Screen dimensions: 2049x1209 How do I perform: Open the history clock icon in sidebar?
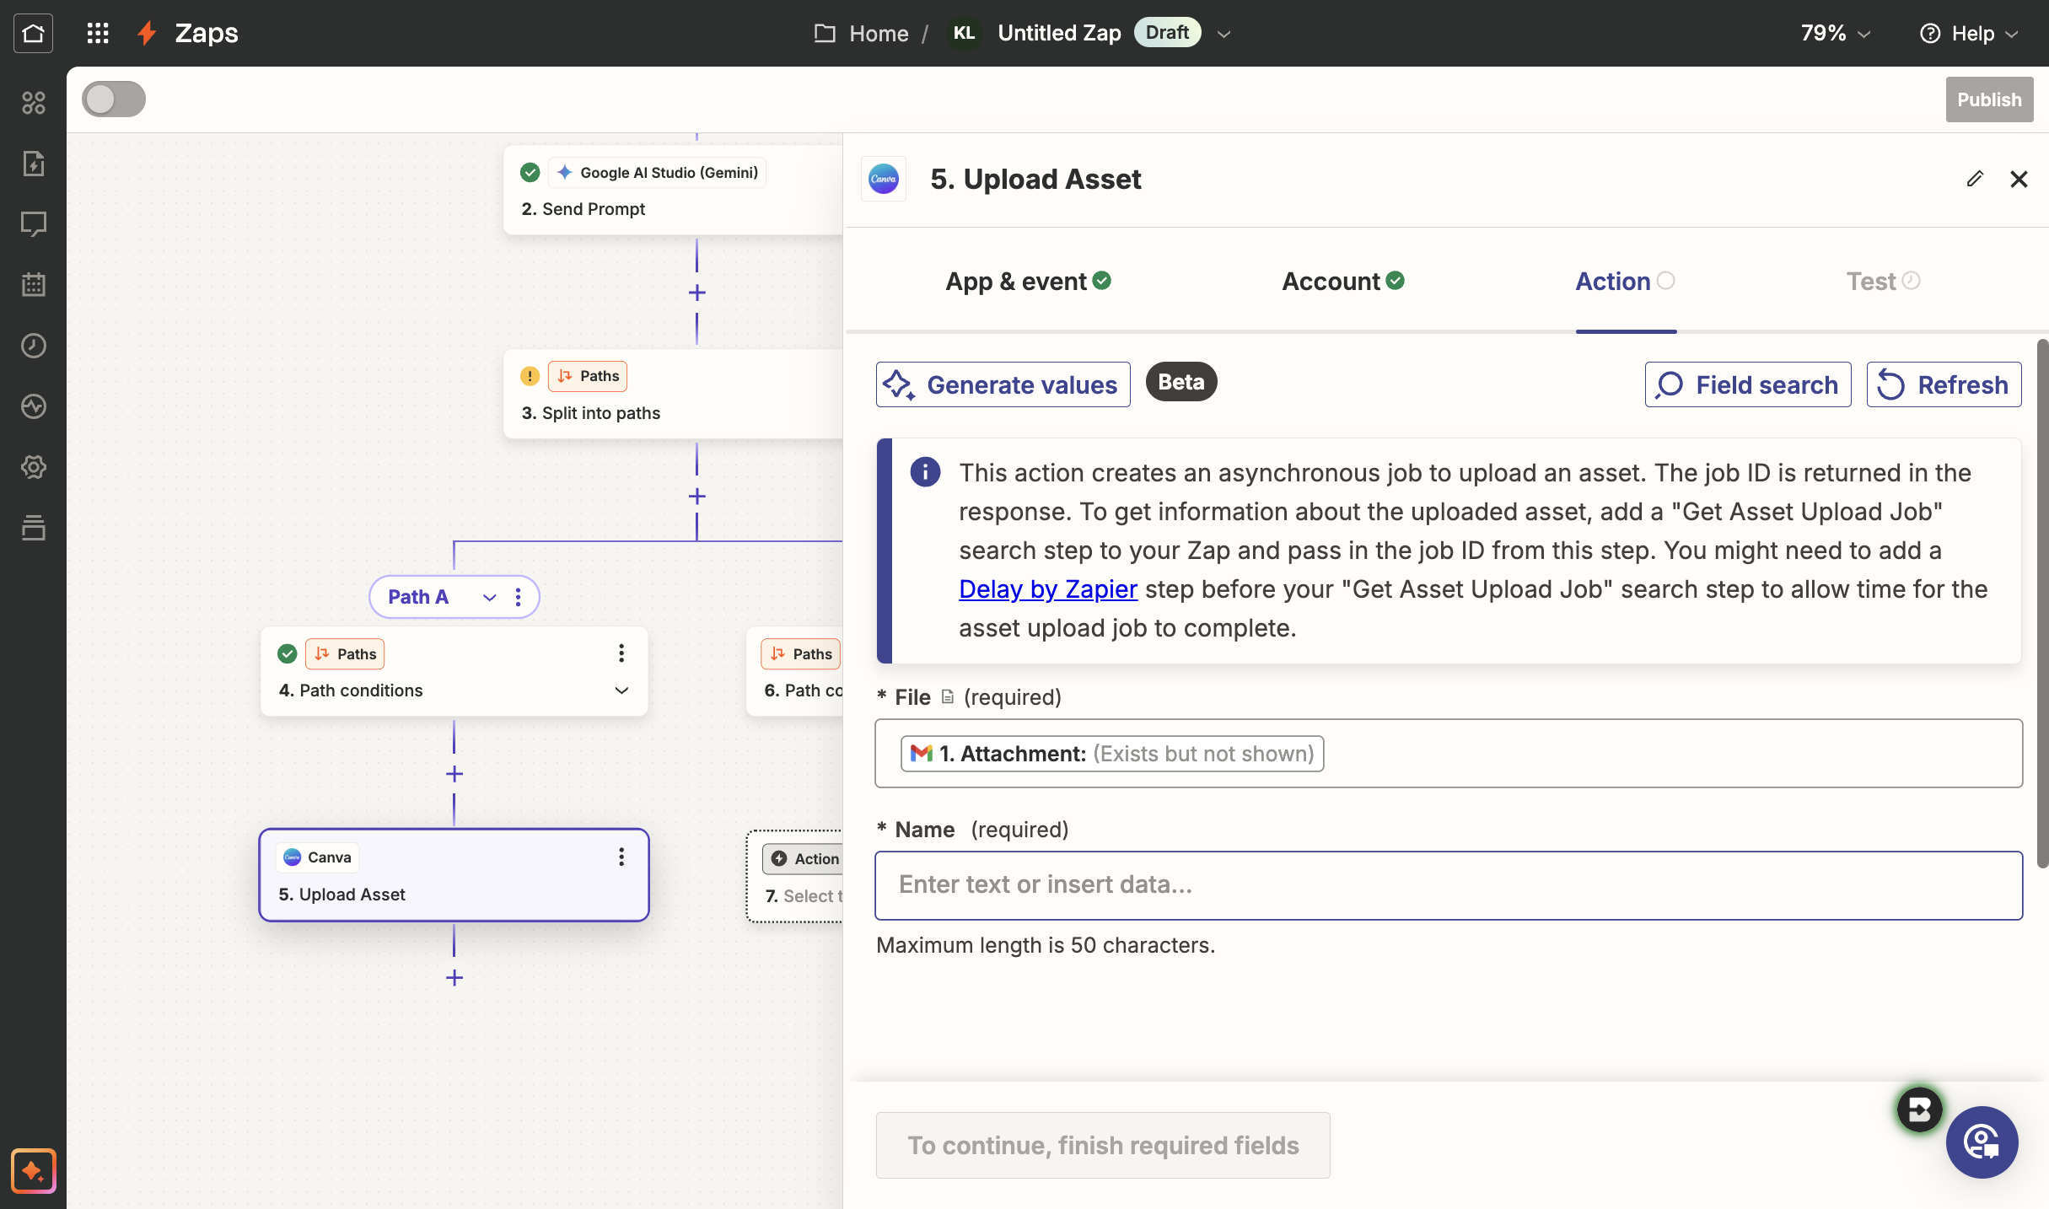(x=33, y=345)
